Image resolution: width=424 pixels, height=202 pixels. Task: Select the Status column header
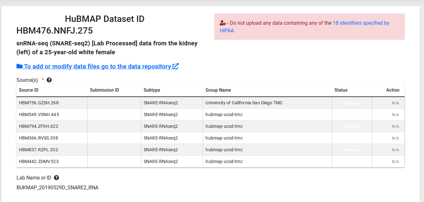coord(341,90)
